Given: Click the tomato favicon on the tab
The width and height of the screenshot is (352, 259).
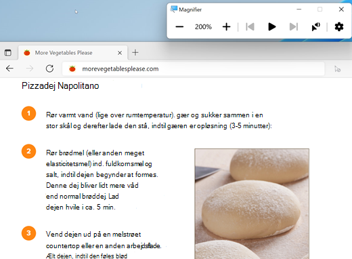Looking at the screenshot, I should tap(27, 53).
